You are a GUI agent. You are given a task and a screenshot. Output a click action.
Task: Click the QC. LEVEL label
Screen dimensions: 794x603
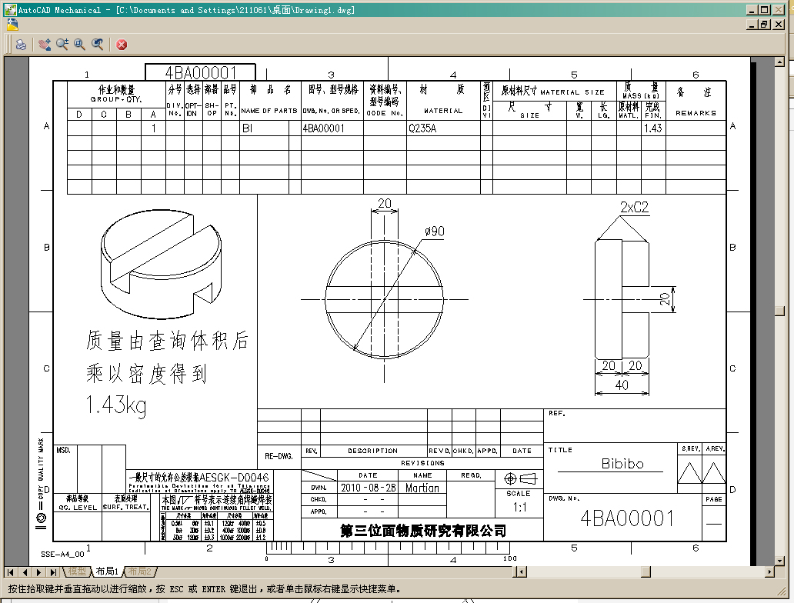(78, 508)
